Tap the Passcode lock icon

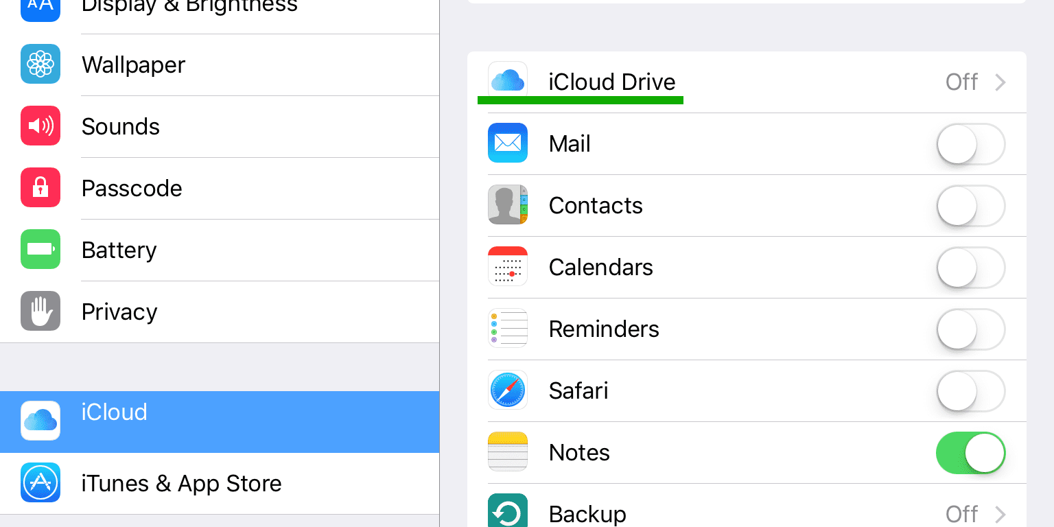(x=40, y=187)
